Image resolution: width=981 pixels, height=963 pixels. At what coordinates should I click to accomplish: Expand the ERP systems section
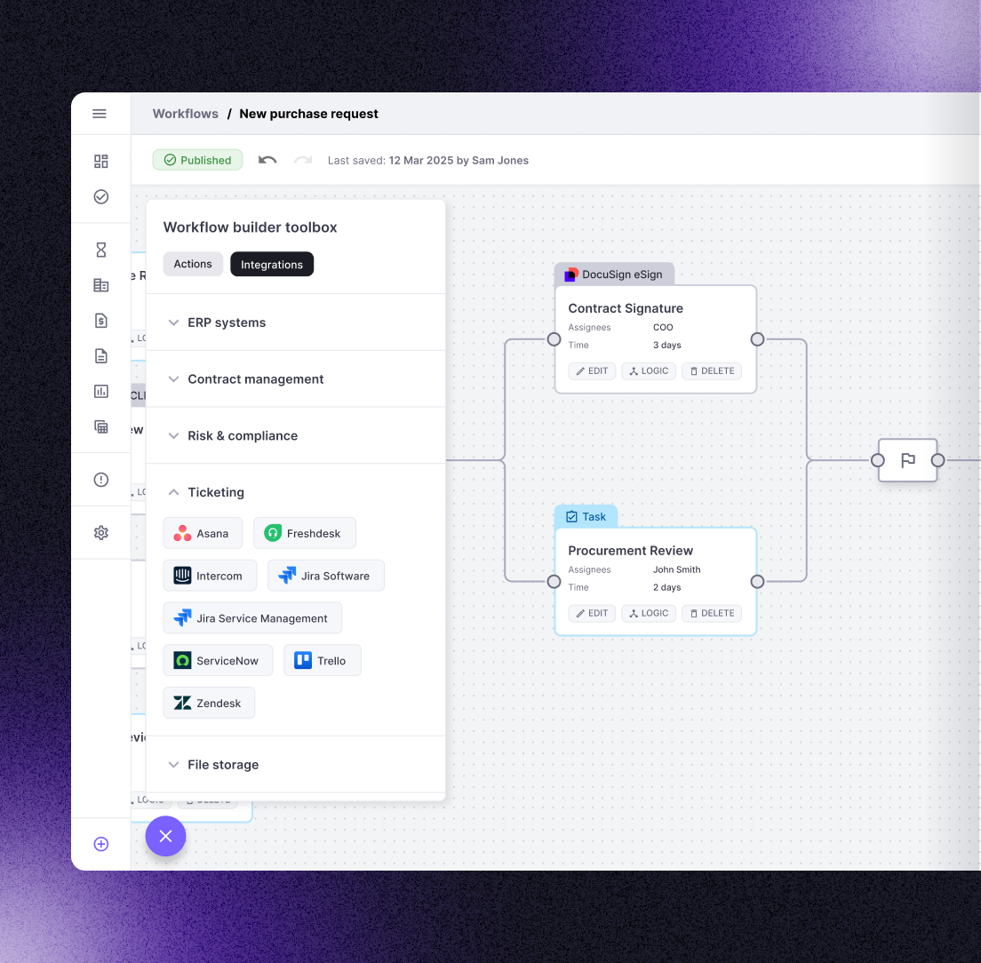point(295,322)
